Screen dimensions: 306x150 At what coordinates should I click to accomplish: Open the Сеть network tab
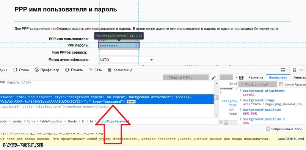coord(95,70)
